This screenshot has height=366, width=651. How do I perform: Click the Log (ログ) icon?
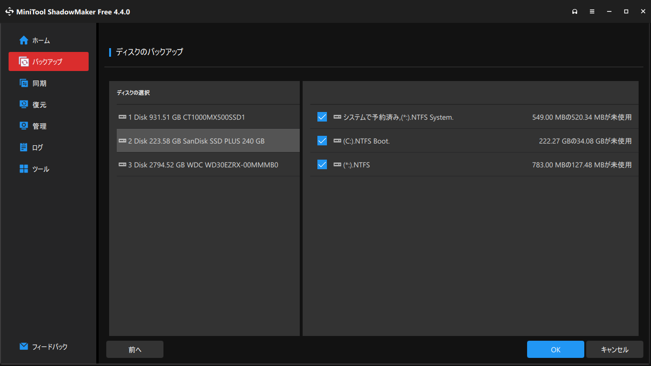(x=24, y=148)
